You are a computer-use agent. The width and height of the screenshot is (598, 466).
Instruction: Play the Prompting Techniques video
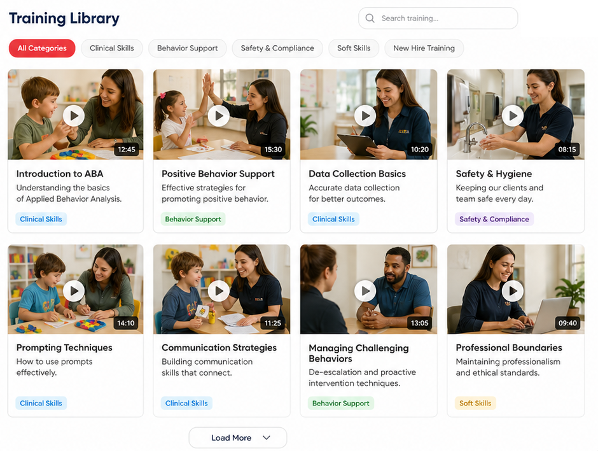[74, 291]
